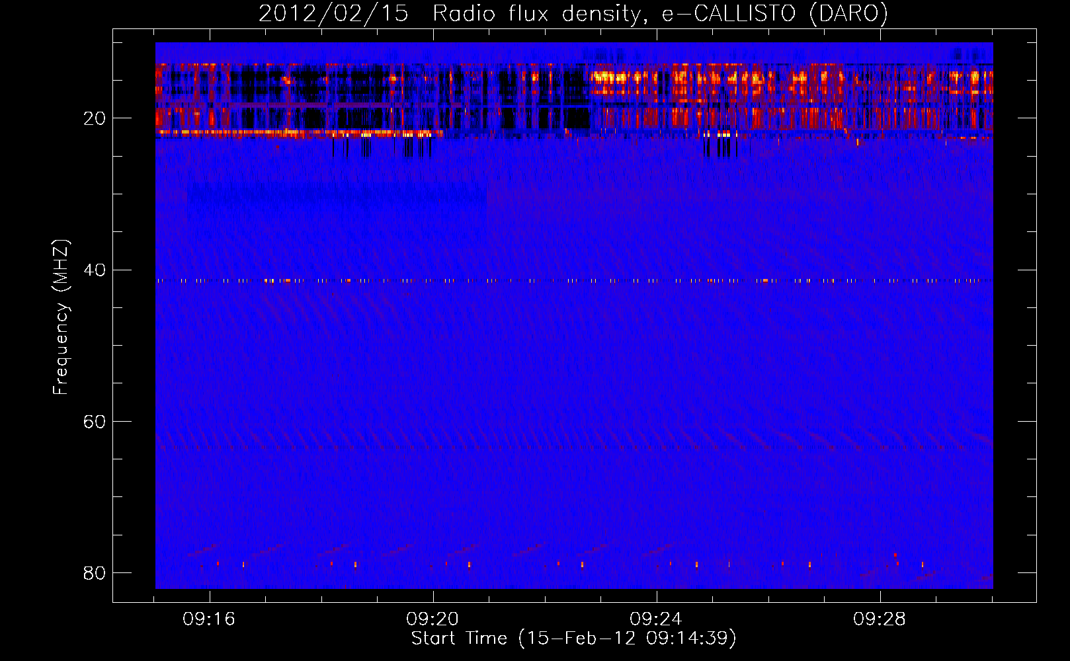Click the 80 MHz frequency tick label
Viewport: 1070px width, 661px height.
95,572
